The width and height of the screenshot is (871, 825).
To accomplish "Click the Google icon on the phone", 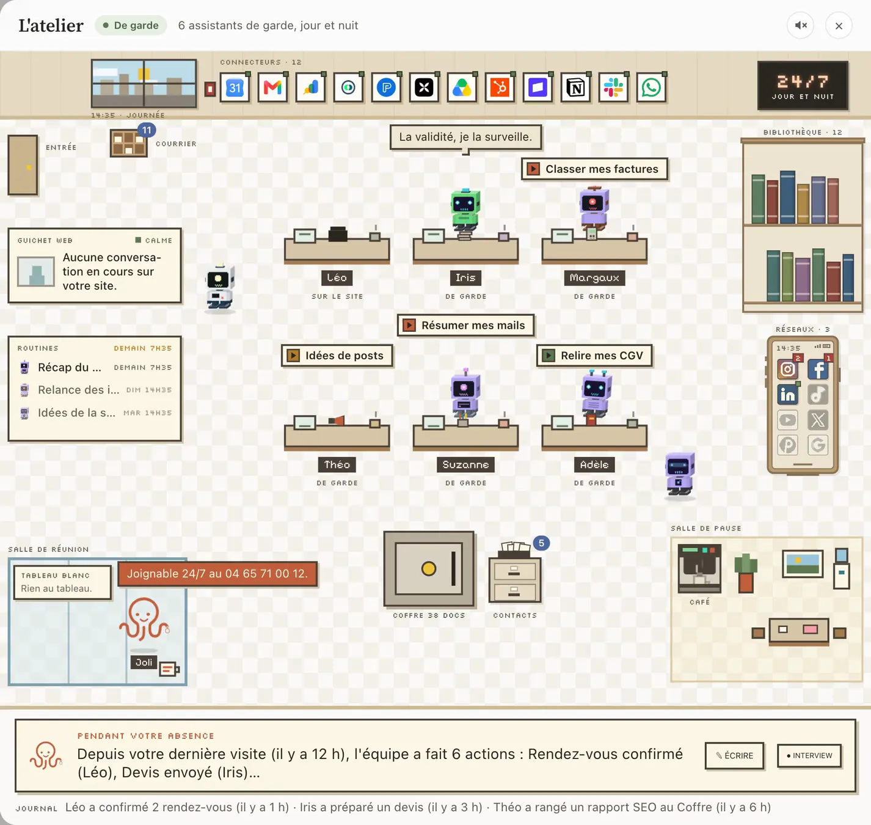I will click(x=818, y=445).
